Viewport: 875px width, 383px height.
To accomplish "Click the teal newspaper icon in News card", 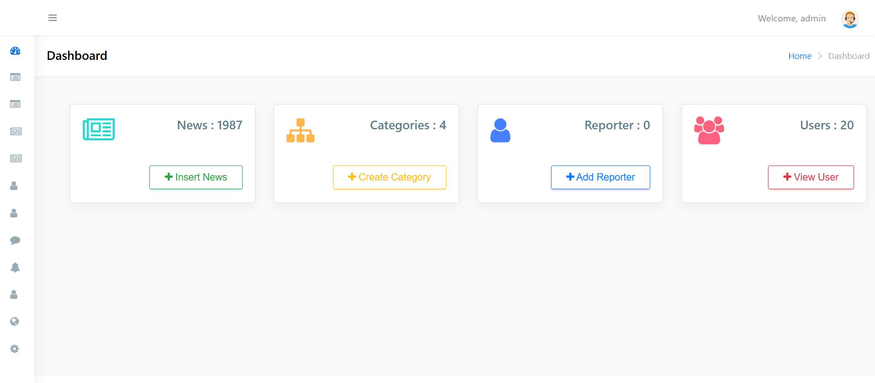I will tap(99, 129).
